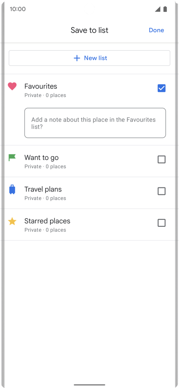Uncheck the Favourites checkbox
Viewport: 179px width, 388px height.
tap(162, 88)
